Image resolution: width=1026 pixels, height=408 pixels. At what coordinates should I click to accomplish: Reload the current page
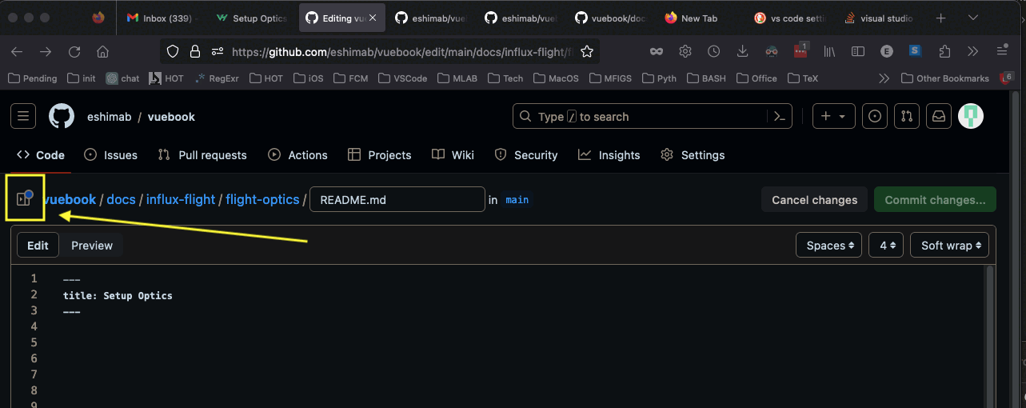(74, 51)
